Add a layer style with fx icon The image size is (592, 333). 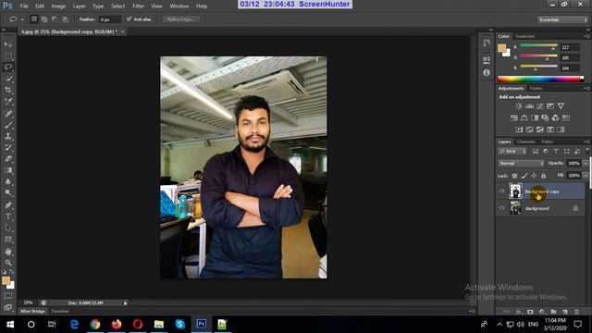[519, 312]
